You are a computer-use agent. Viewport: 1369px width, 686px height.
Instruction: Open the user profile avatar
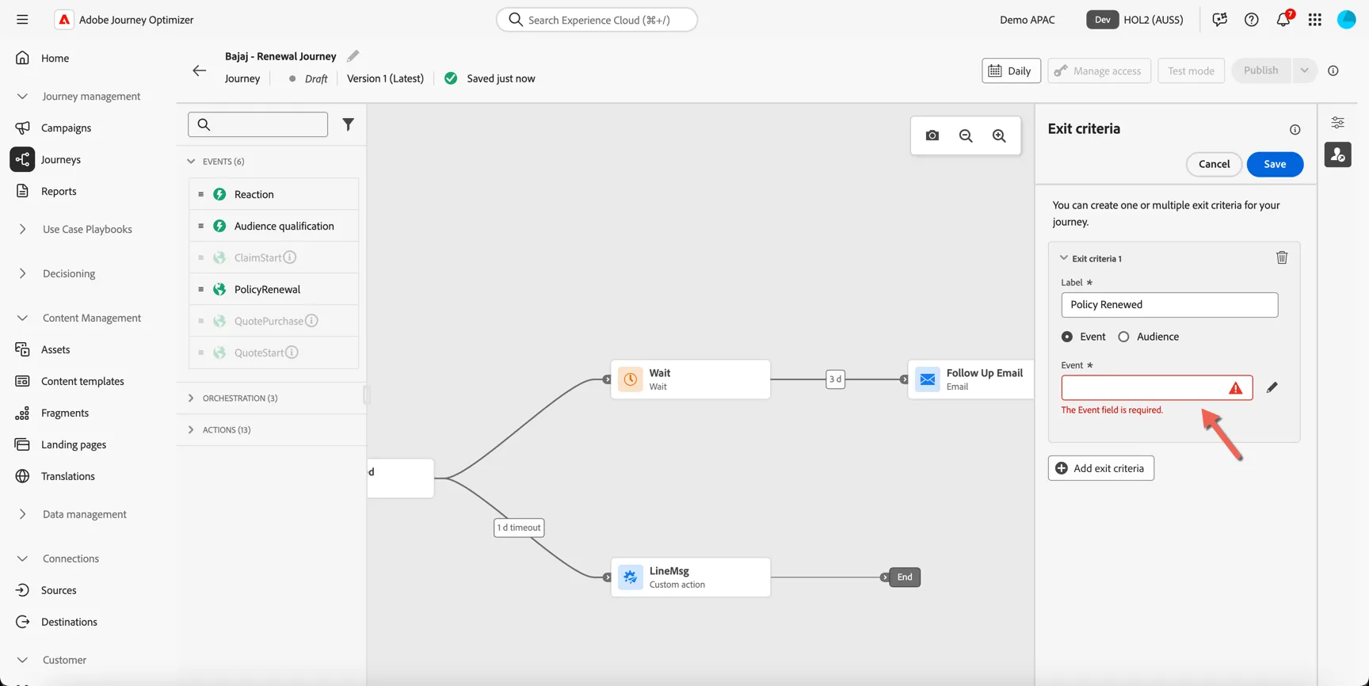coord(1346,20)
